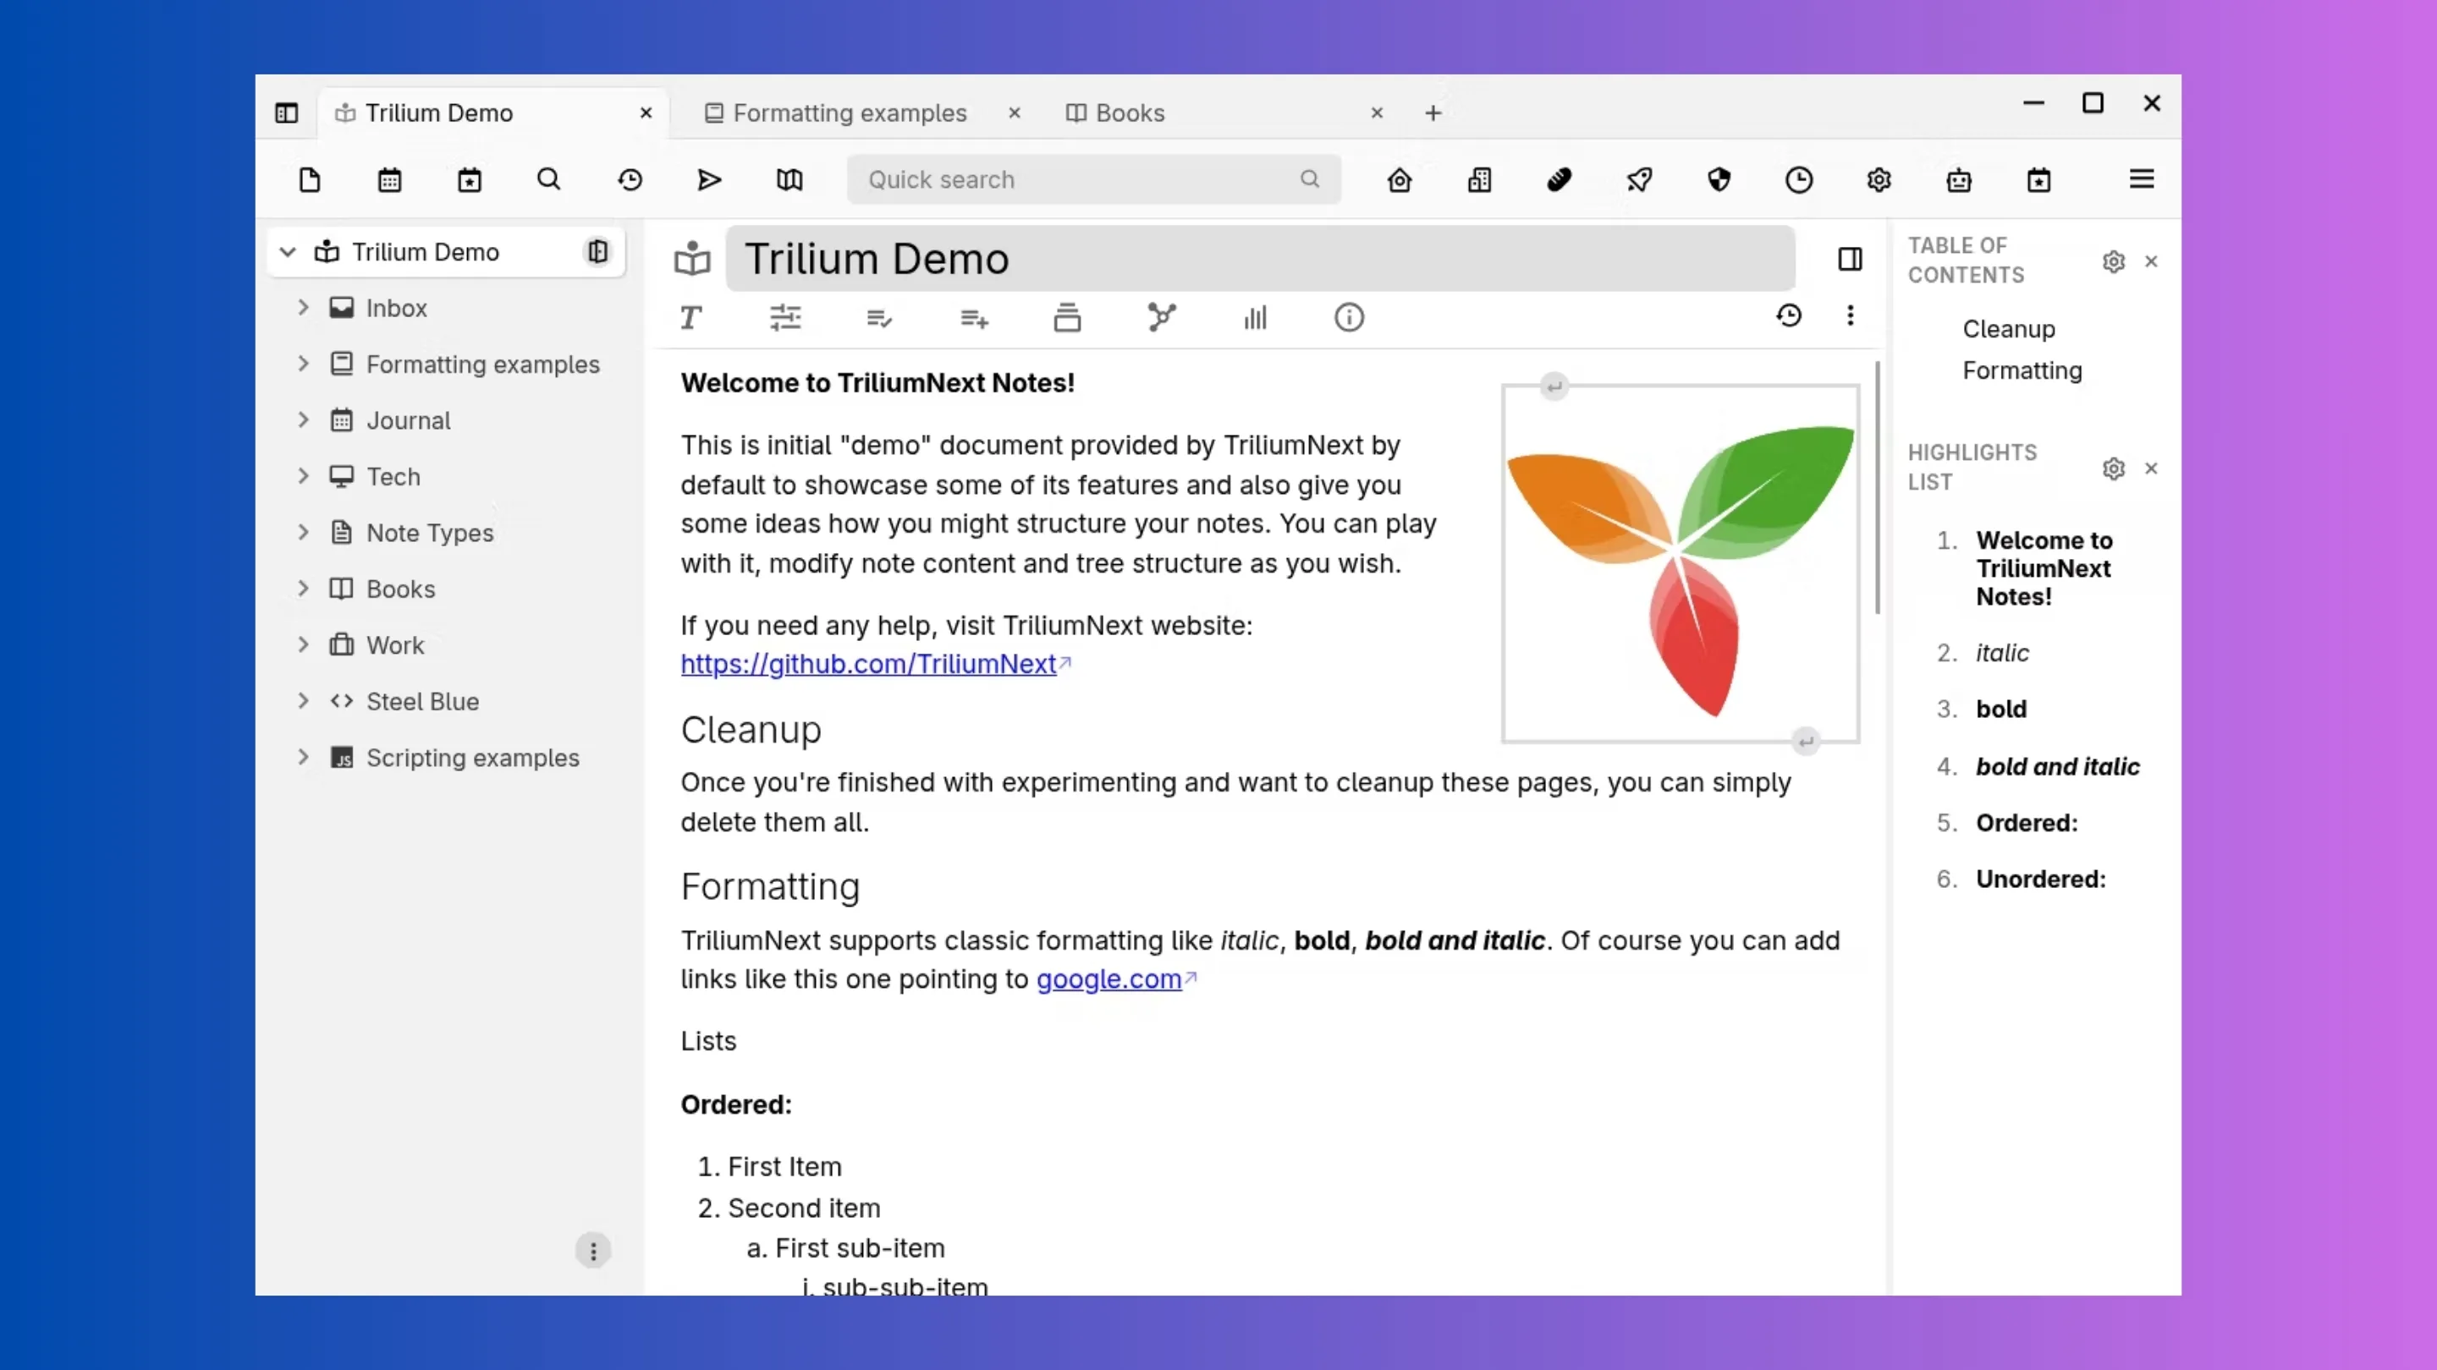Expand the Scripting examples tree node
This screenshot has width=2437, height=1370.
coord(303,758)
